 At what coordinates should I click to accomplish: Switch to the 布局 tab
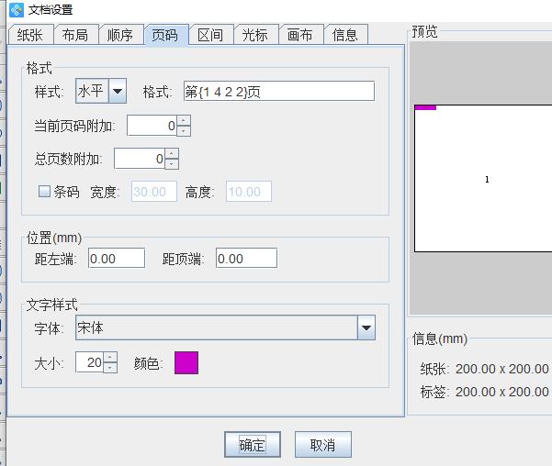pos(75,35)
